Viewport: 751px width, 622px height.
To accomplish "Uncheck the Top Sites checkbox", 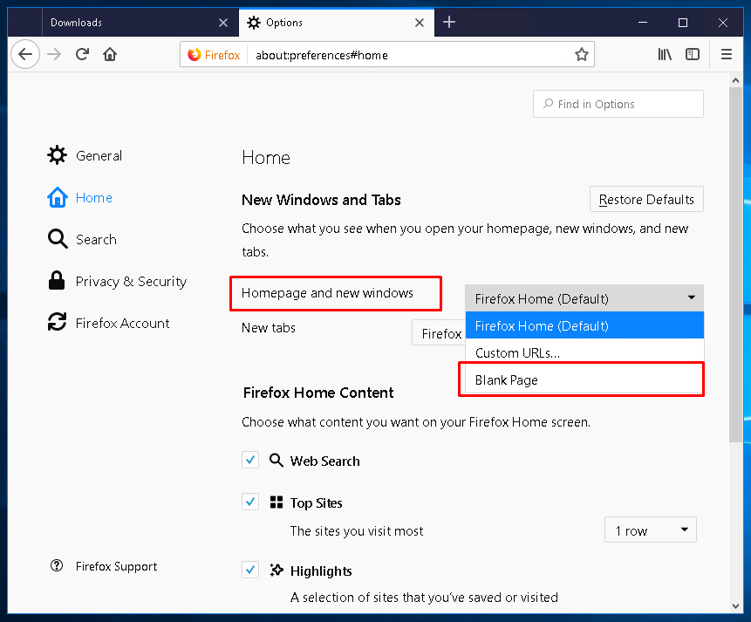I will (250, 502).
